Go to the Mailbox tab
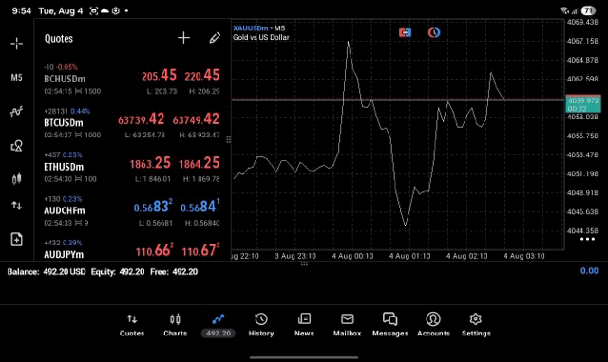608x362 pixels. point(348,325)
